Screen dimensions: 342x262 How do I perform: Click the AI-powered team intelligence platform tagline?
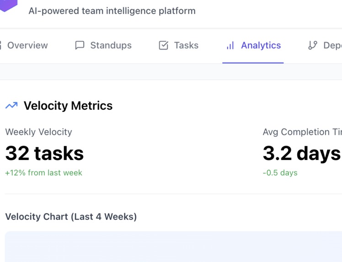coord(112,11)
